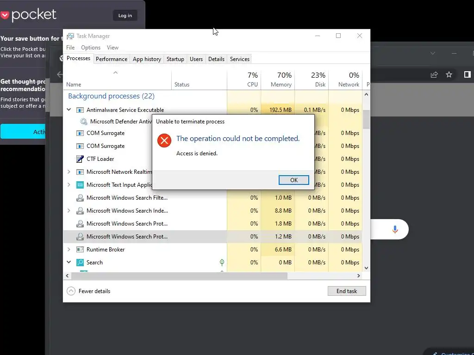Screen dimensions: 474x355
Task: Click Fewer details in Task Manager
Action: coord(94,291)
